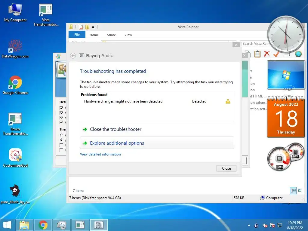The image size is (308, 231).
Task: Click the August 2022 calendar gadget
Action: coord(286,117)
